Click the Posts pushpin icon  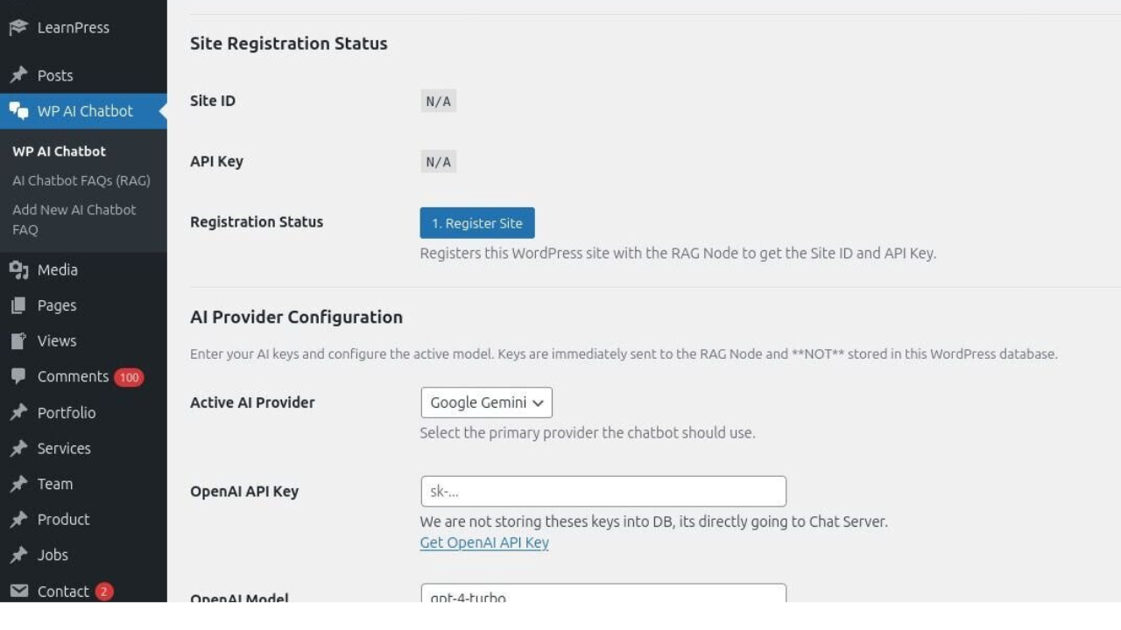click(x=18, y=75)
